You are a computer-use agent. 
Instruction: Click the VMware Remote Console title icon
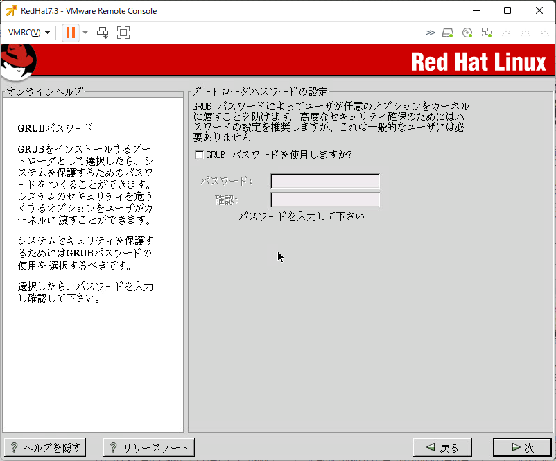click(x=11, y=10)
